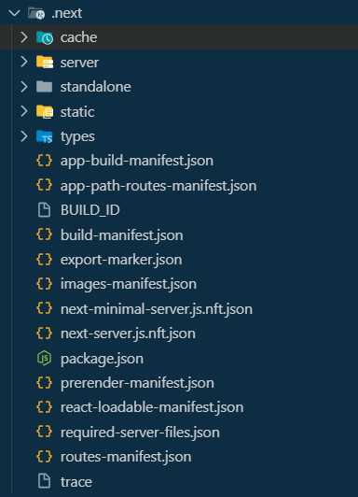This screenshot has width=358, height=497.
Task: Select export-marker.json in the tree
Action: [x=121, y=260]
